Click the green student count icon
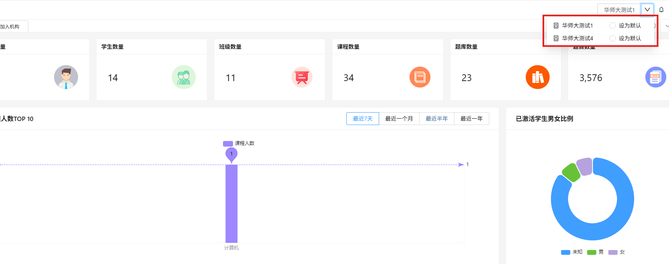The height and width of the screenshot is (264, 669). coord(184,77)
